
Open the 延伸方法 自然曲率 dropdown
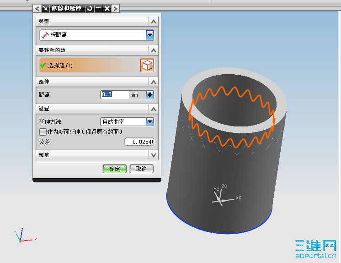(150, 122)
